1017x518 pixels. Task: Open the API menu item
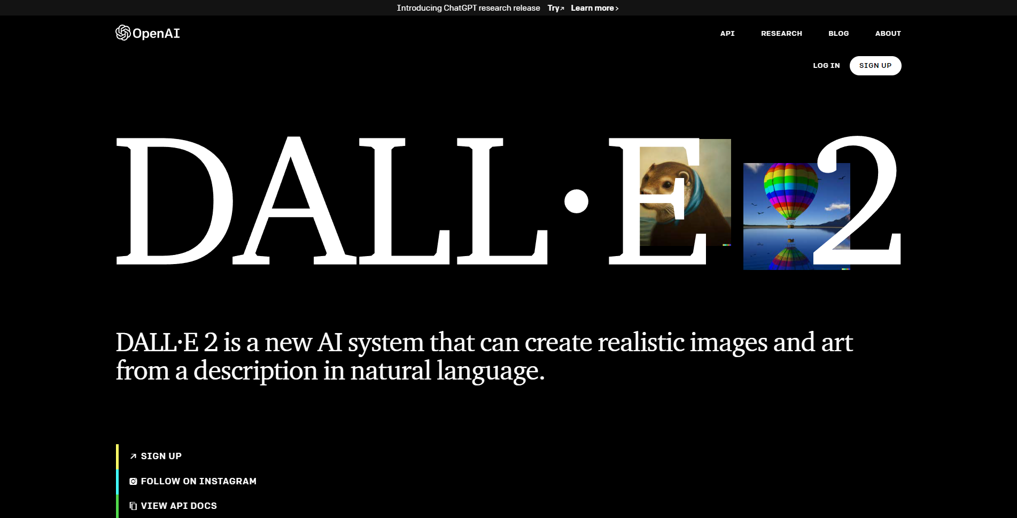tap(727, 33)
